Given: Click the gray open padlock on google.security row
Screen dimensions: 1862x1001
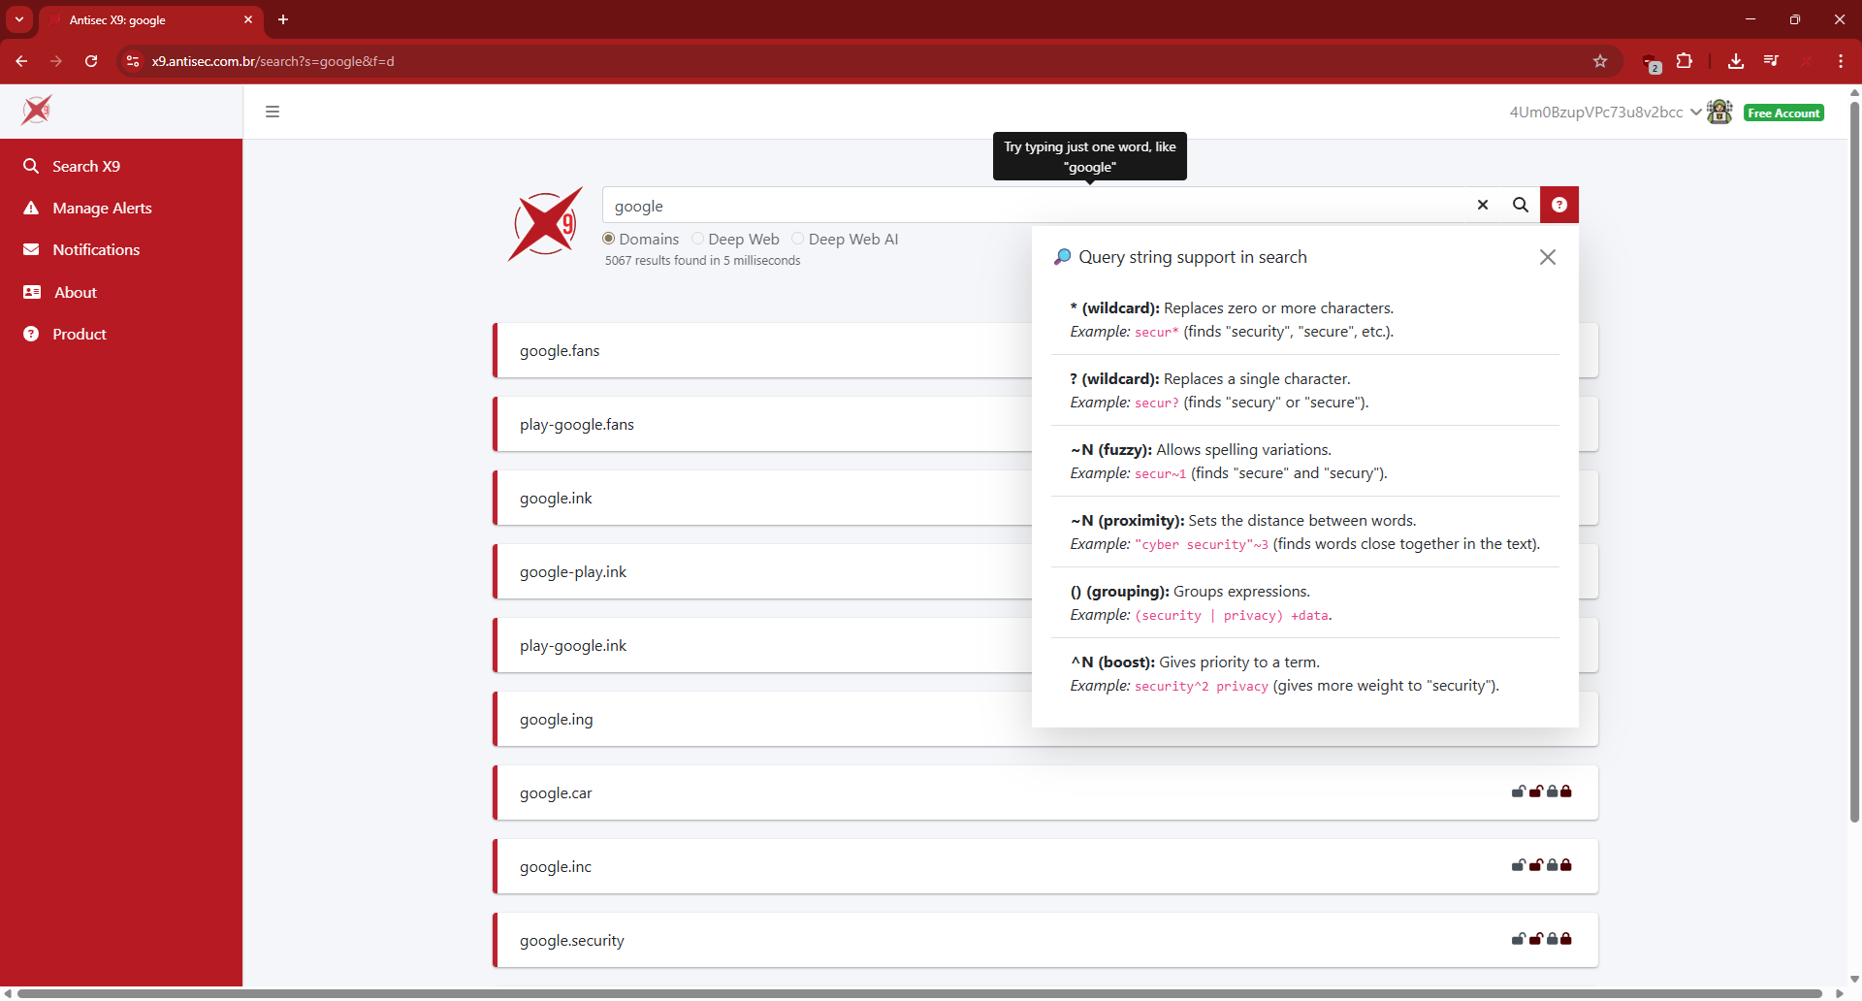Looking at the screenshot, I should point(1519,939).
